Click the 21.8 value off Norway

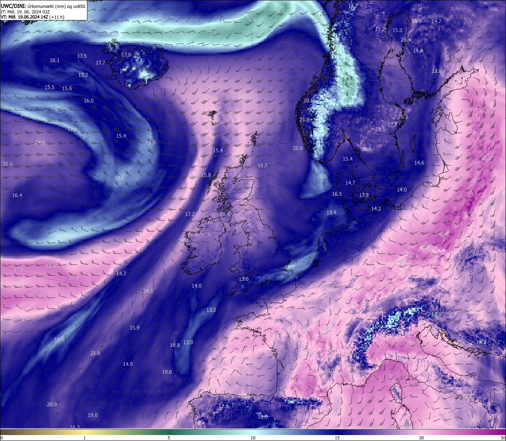tap(304, 120)
